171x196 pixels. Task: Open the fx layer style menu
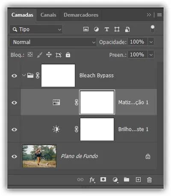[92, 180]
